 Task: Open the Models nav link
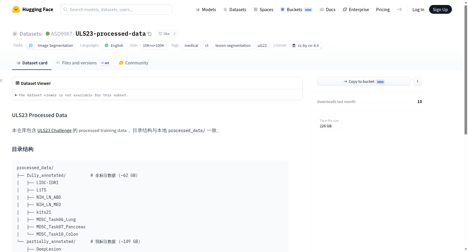(x=206, y=9)
